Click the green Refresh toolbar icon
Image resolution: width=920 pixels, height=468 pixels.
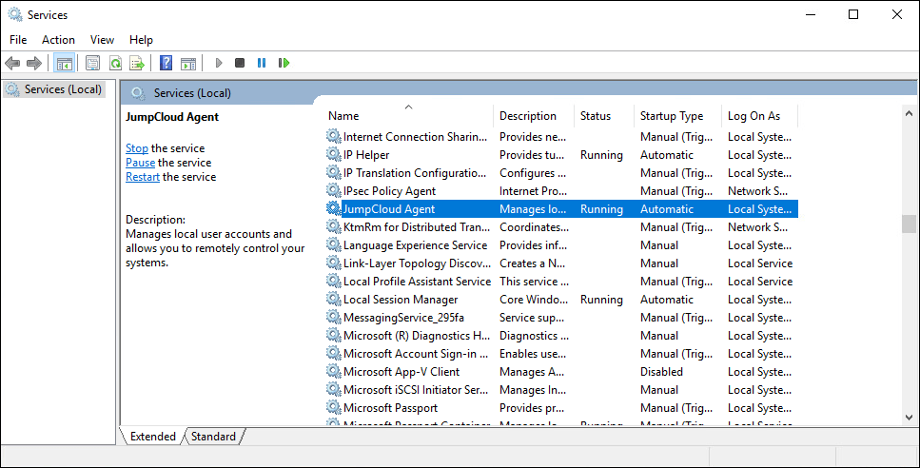coord(115,63)
